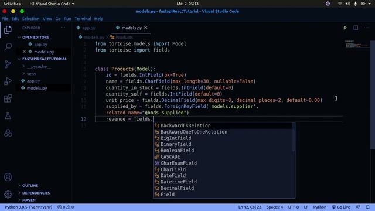The height and width of the screenshot is (211, 375).
Task: Open the Go menu
Action: [x=58, y=19]
